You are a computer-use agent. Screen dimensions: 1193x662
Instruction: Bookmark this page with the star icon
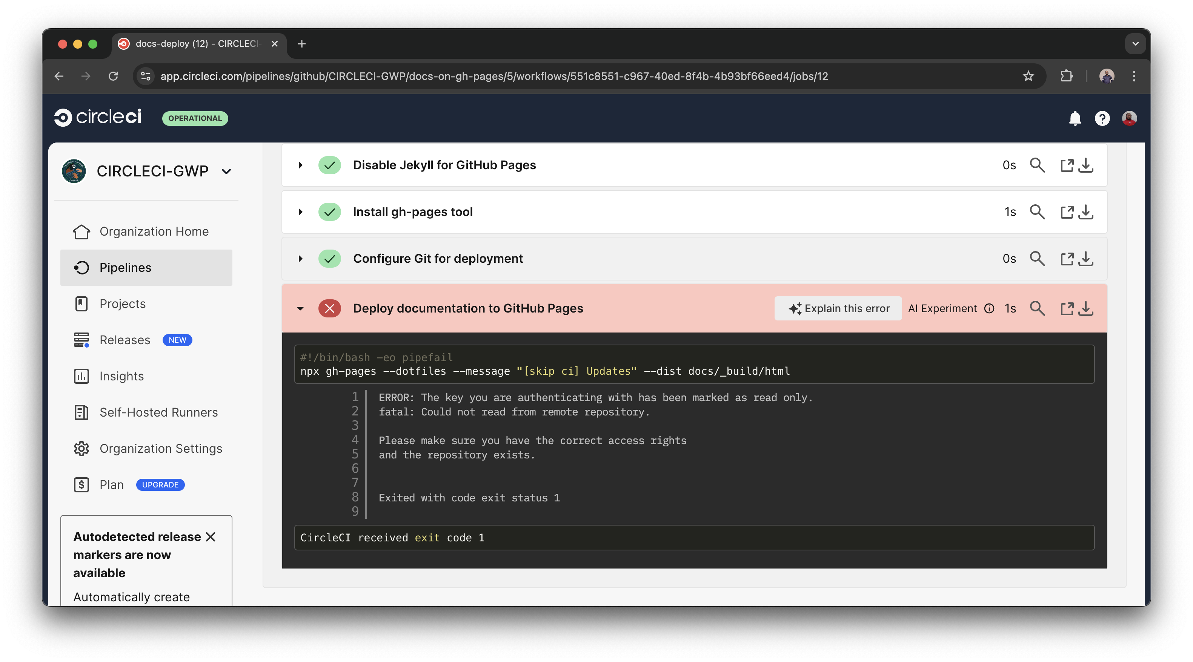pos(1028,76)
